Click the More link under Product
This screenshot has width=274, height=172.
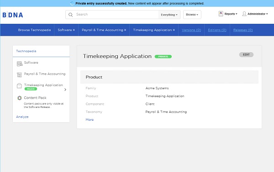[x=90, y=120]
